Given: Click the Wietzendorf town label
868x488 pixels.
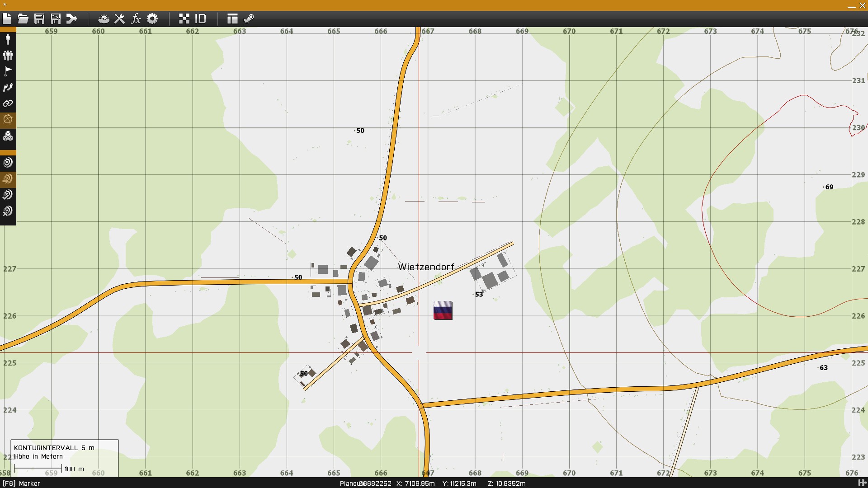Looking at the screenshot, I should tap(426, 267).
